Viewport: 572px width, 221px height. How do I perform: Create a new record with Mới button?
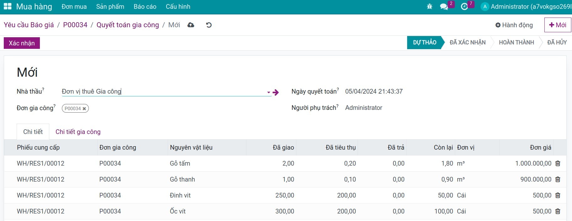558,25
